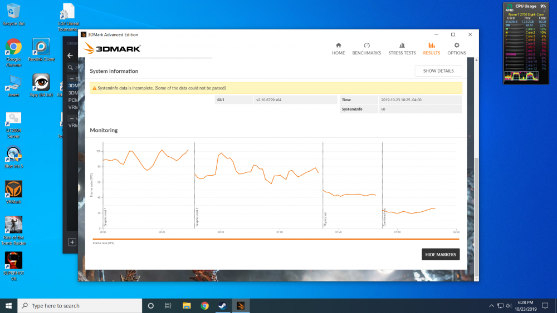This screenshot has width=557, height=313.
Task: Open Chrome from the taskbar
Action: tap(204, 306)
